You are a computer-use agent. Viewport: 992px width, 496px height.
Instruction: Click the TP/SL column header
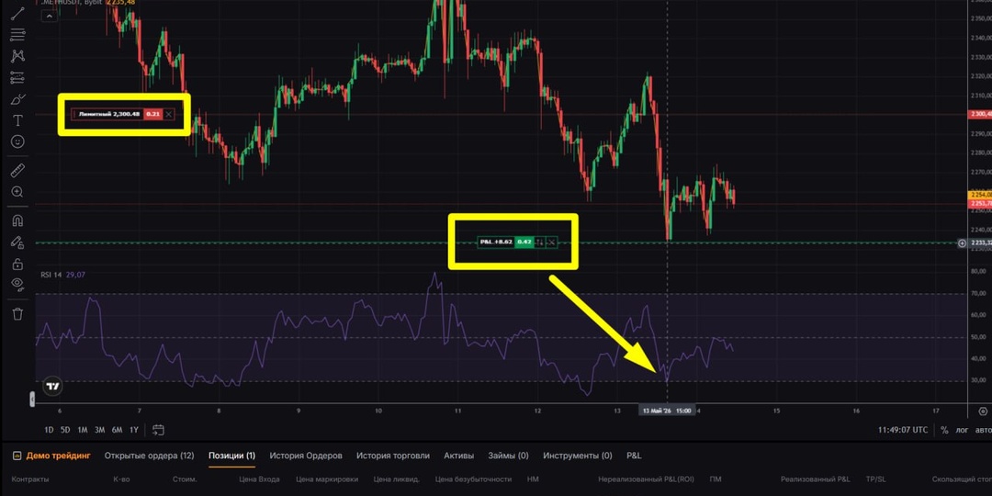pyautogui.click(x=876, y=479)
